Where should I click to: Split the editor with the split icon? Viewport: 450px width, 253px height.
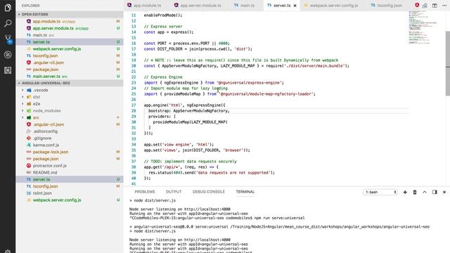click(435, 6)
